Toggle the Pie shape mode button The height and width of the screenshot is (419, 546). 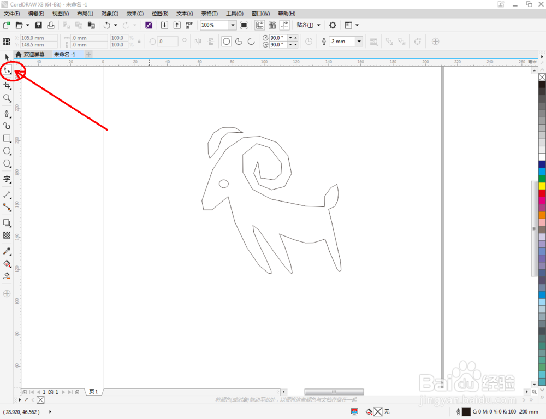[x=239, y=42]
